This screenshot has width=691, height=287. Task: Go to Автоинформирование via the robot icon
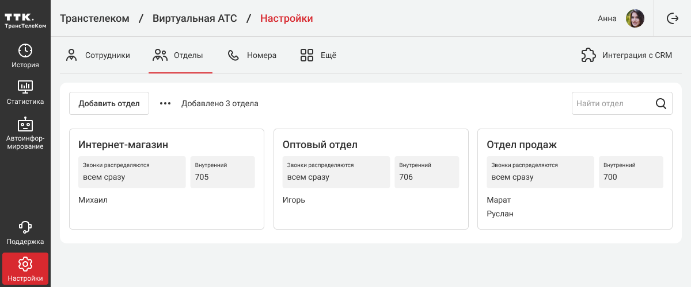point(25,125)
